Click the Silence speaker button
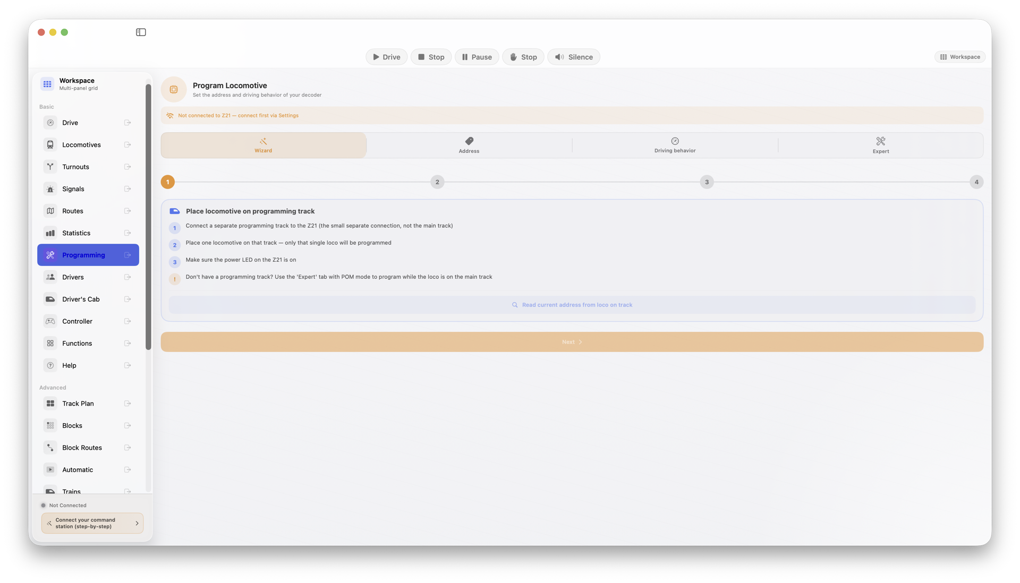Image resolution: width=1020 pixels, height=583 pixels. (x=574, y=57)
